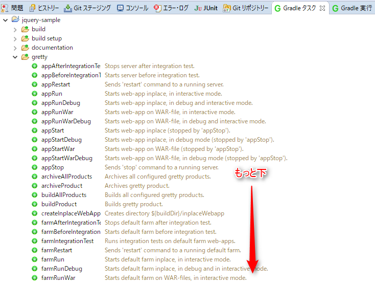375x284 pixels.
Task: Click the build setup group label
Action: [x=46, y=38]
